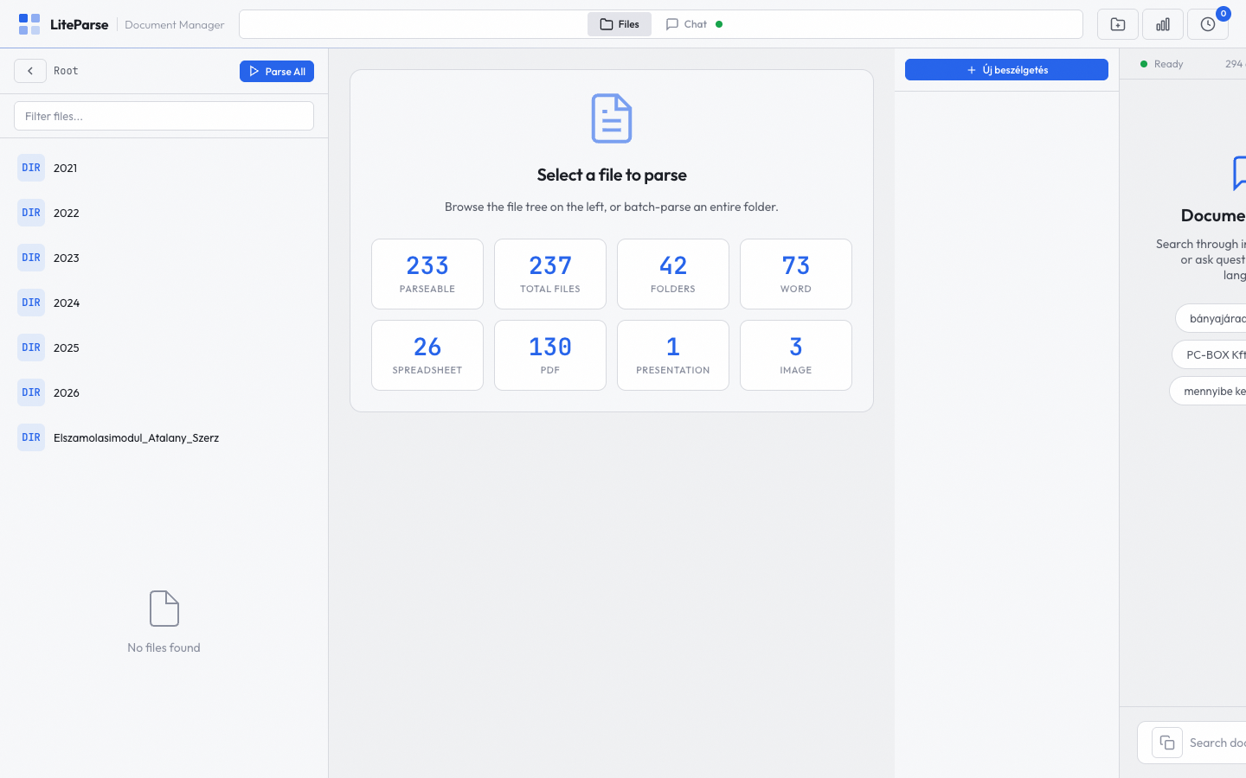Click the Root breadcrumb label

[66, 71]
